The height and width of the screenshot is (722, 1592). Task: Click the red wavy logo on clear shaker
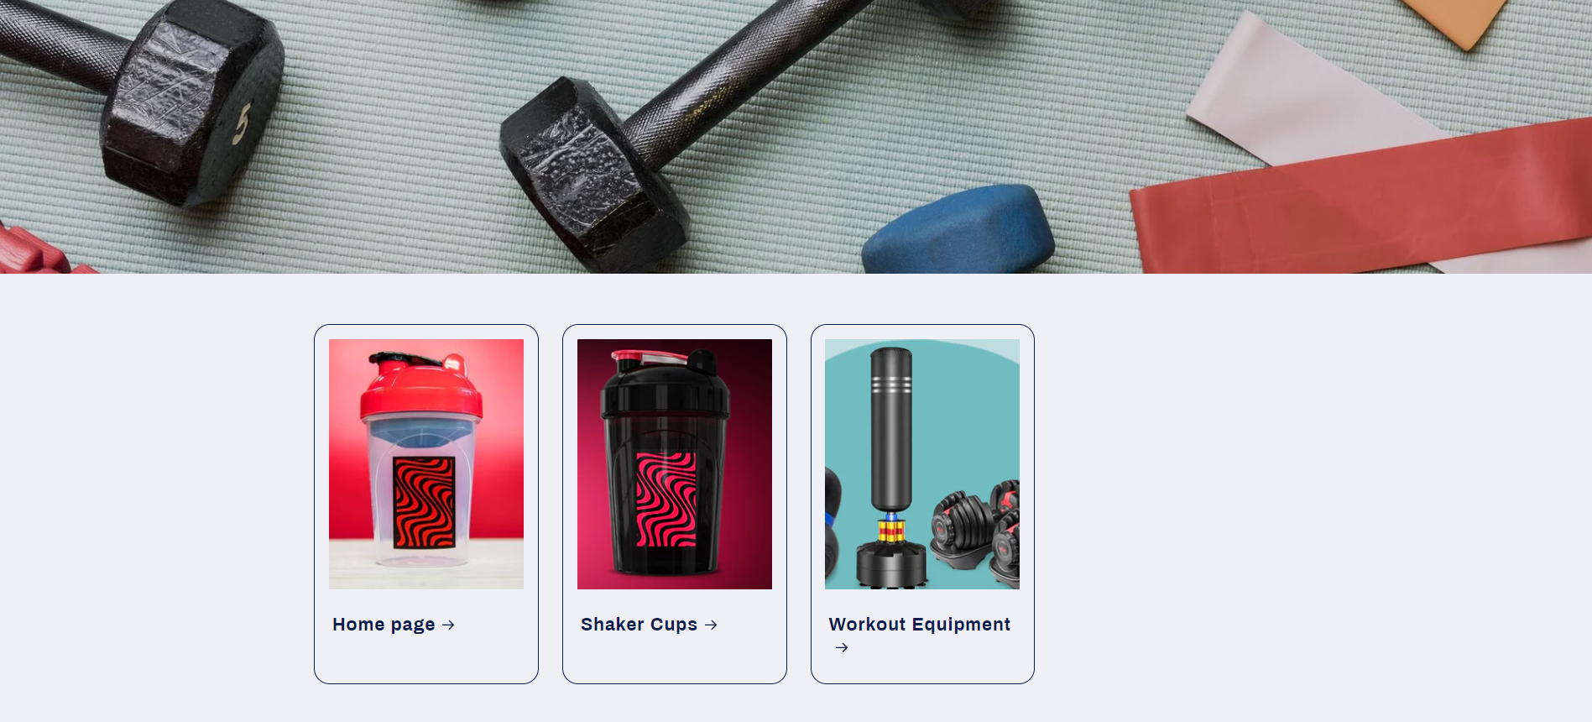pyautogui.click(x=424, y=503)
